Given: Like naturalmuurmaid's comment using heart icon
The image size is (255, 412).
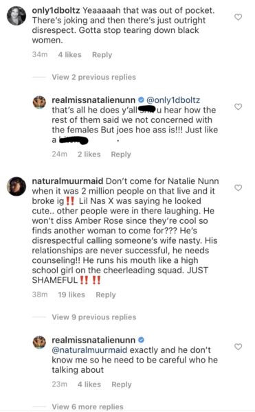Looking at the screenshot, I should point(238,187).
